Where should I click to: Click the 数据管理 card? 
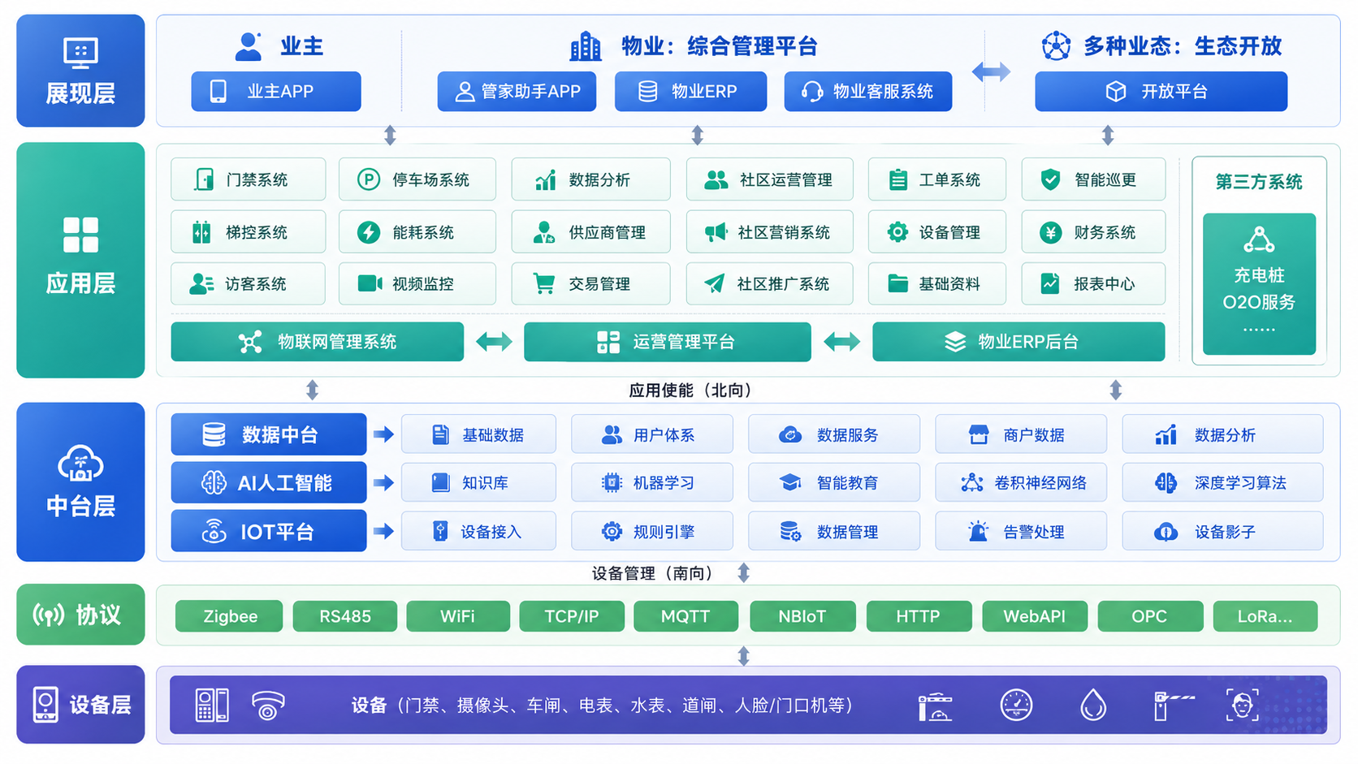point(834,531)
